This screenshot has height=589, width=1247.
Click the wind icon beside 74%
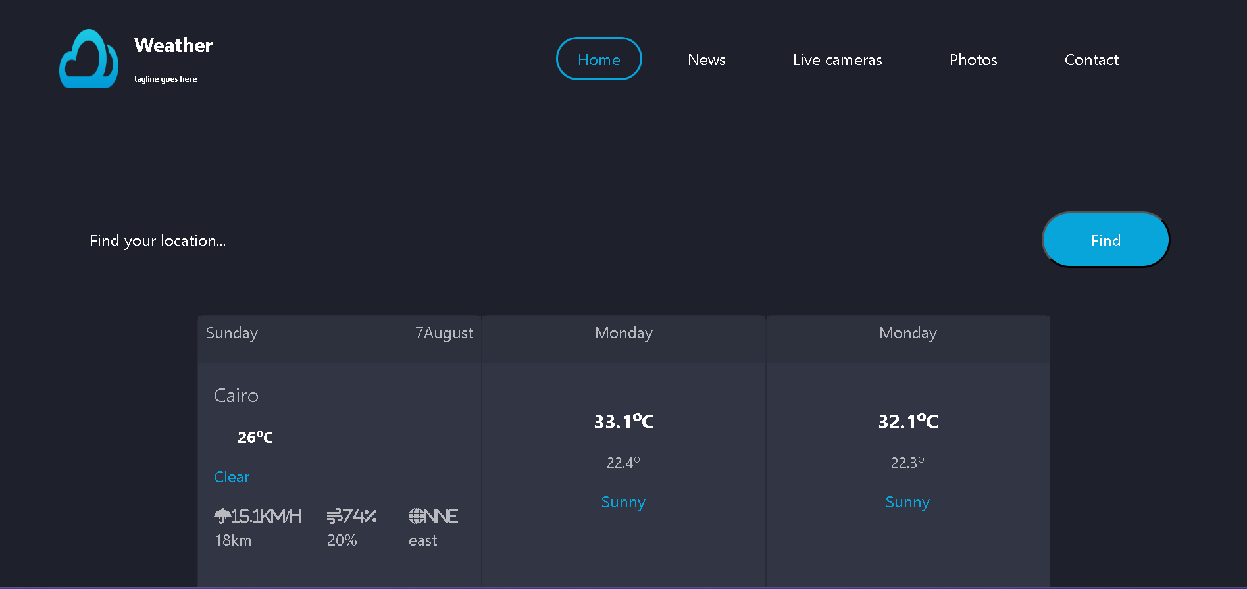[334, 516]
